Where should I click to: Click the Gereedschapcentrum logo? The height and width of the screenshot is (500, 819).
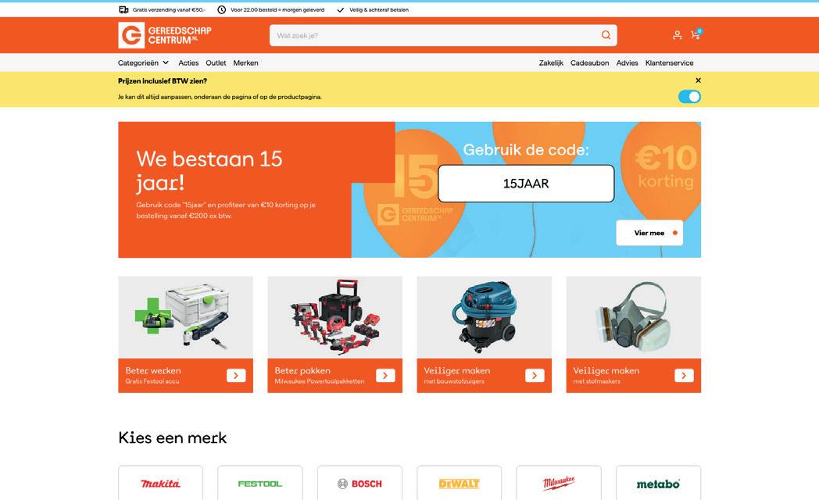tap(165, 35)
